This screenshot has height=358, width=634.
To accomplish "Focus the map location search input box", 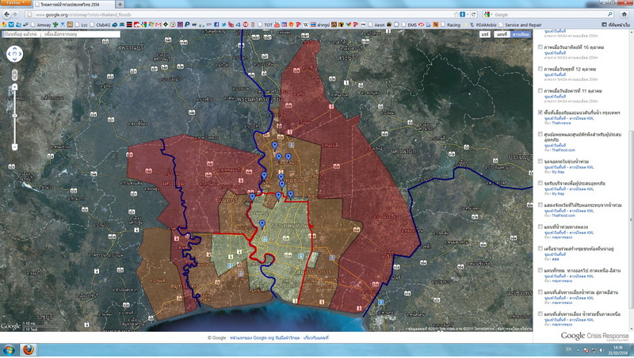I will [x=62, y=34].
